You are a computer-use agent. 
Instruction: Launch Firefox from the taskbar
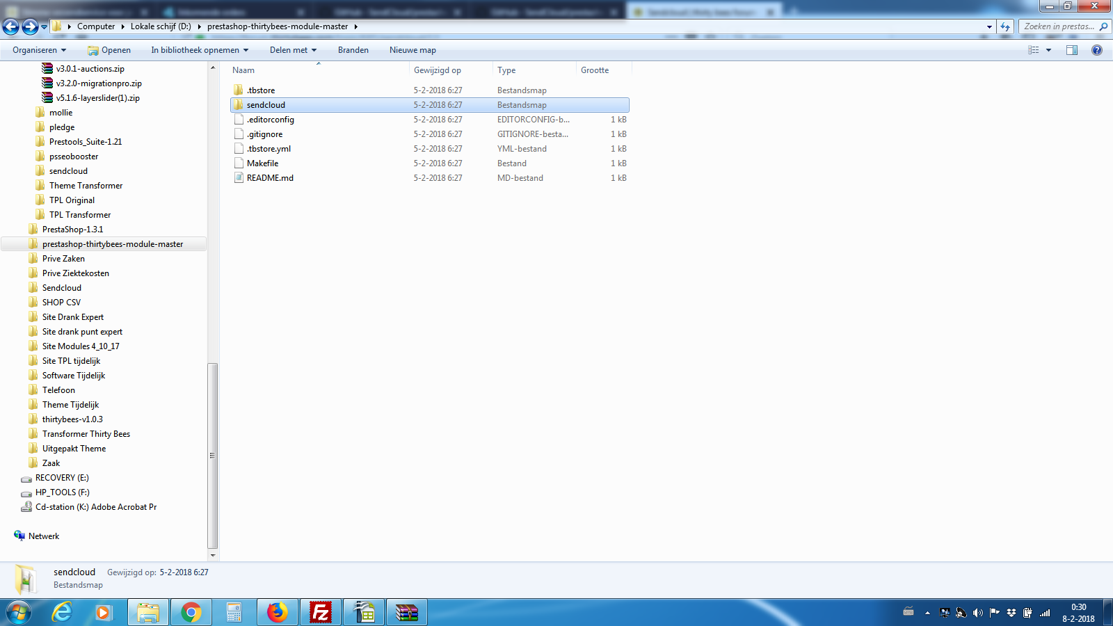tap(278, 613)
